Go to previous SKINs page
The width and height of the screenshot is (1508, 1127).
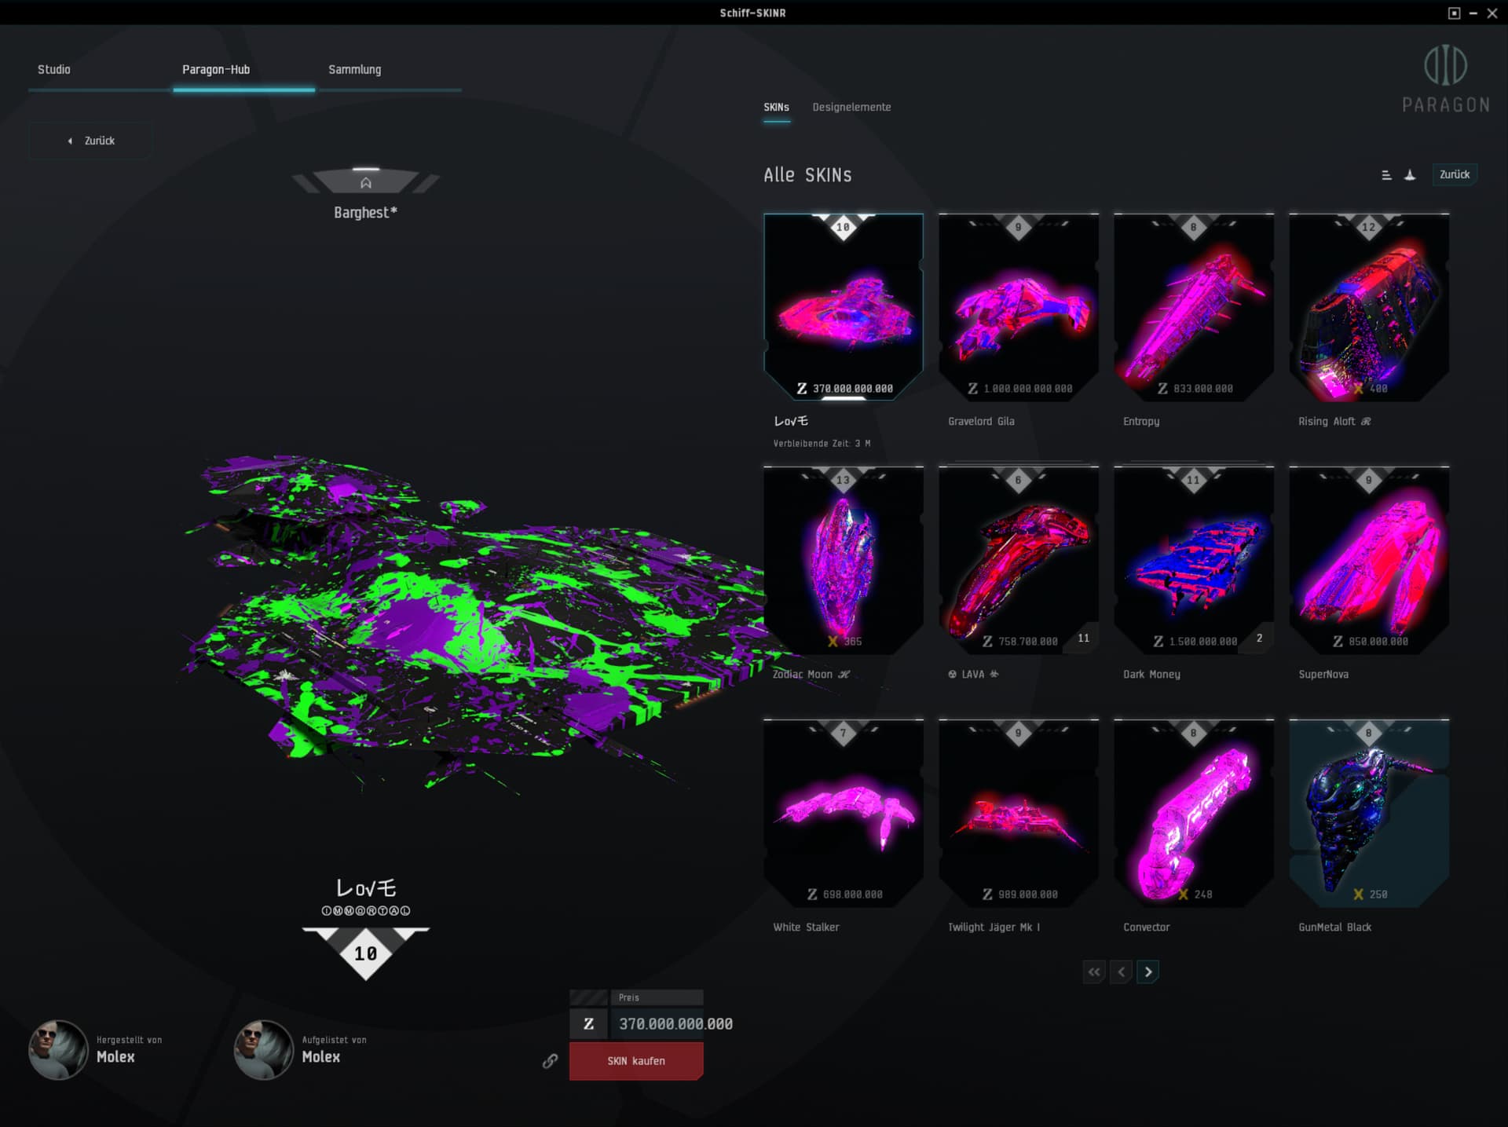pyautogui.click(x=1122, y=972)
